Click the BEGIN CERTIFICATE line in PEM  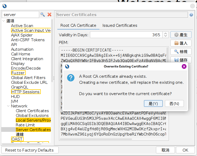(92, 50)
